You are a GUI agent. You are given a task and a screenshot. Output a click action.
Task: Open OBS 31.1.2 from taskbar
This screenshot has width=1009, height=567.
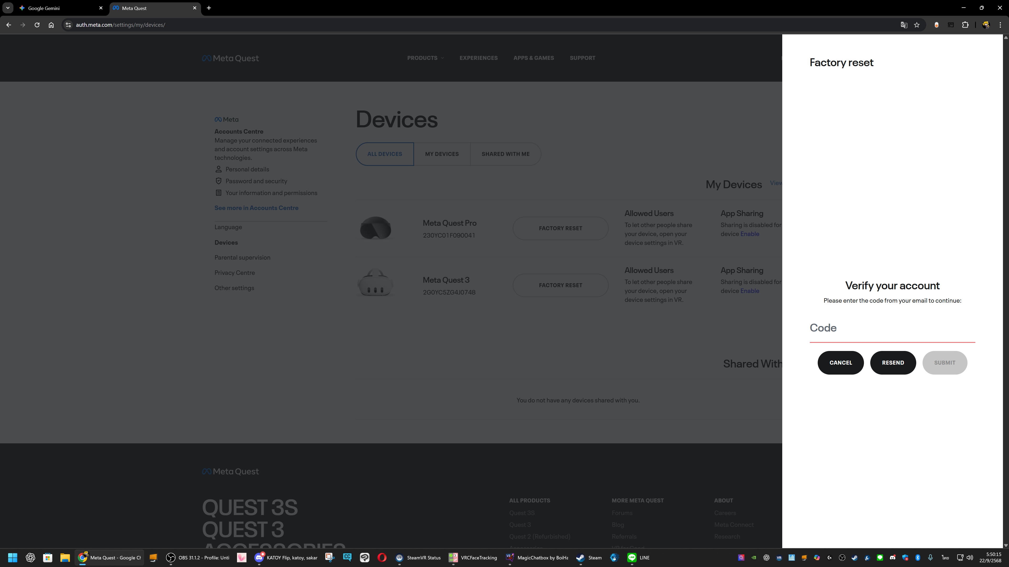pyautogui.click(x=198, y=558)
